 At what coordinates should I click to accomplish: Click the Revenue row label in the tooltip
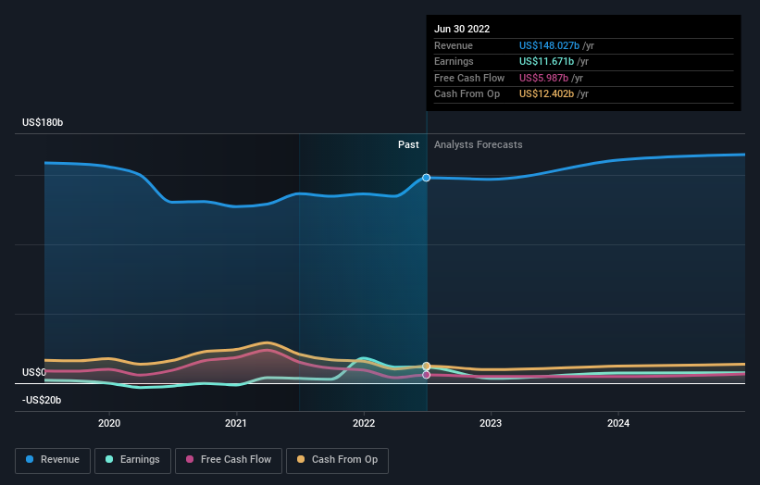454,45
